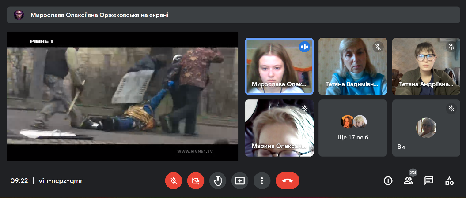This screenshot has width=466, height=198.
Task: Click the presenter banner text 'на екрані'
Action: point(155,15)
